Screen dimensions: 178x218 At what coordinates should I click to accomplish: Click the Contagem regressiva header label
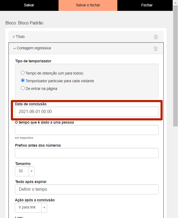(34, 48)
